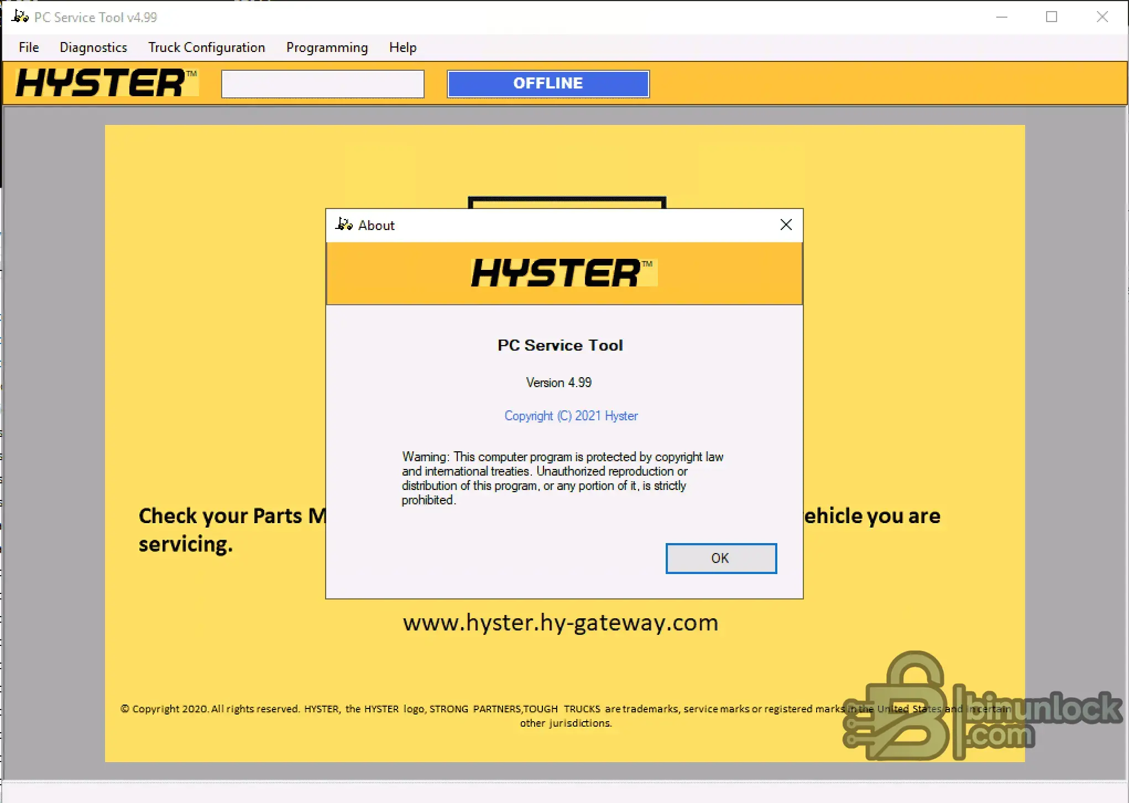Click the Copyright (C) 2021 Hyster text
The height and width of the screenshot is (803, 1129).
click(571, 416)
